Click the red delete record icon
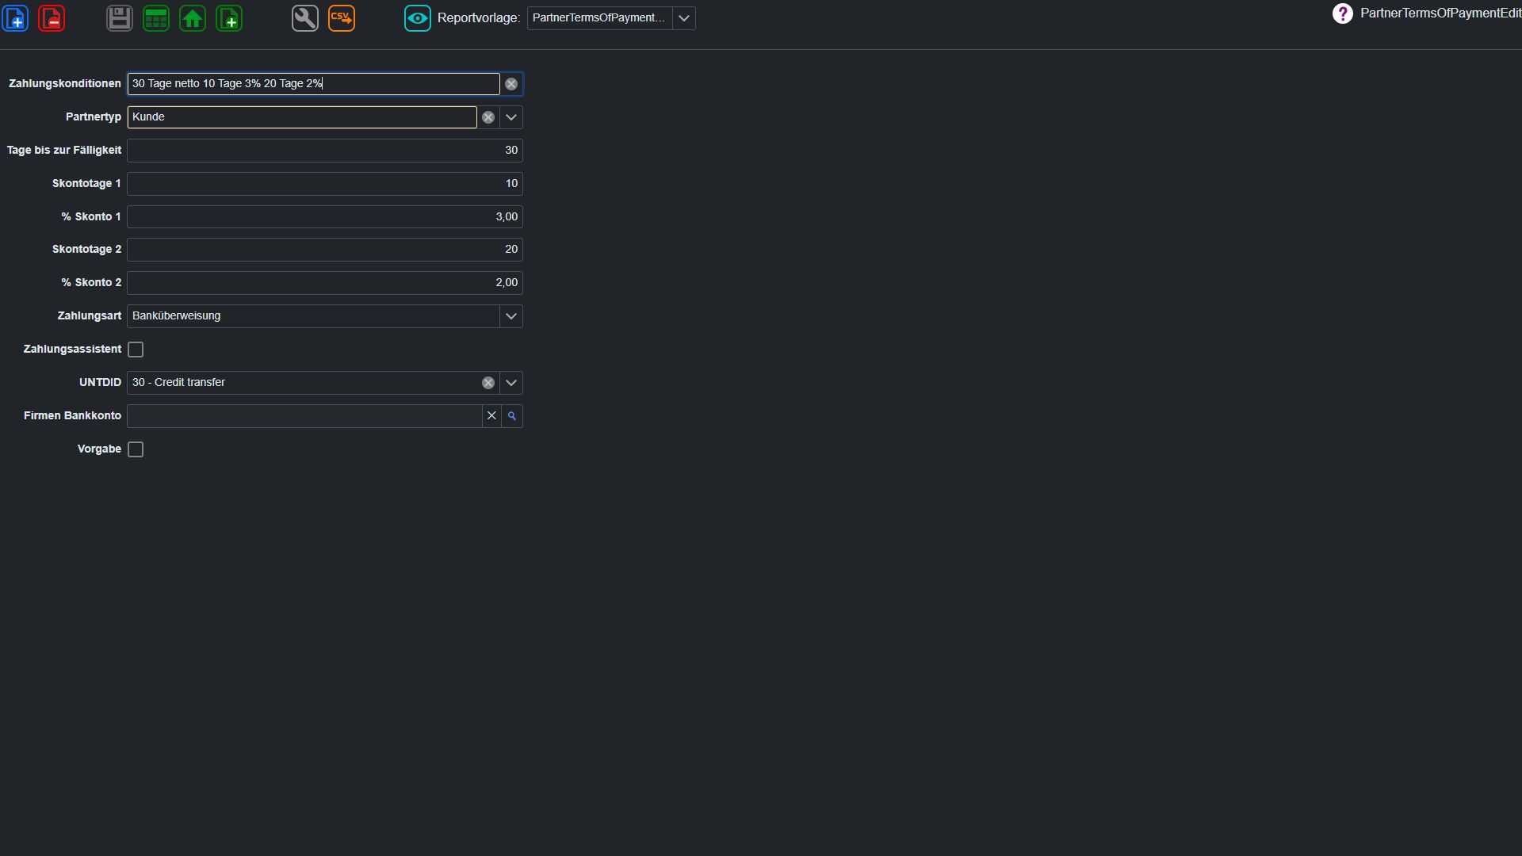This screenshot has height=856, width=1522. pos(52,18)
